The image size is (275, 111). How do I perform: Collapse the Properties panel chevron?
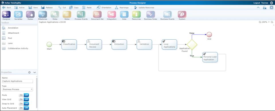[x=35, y=72]
